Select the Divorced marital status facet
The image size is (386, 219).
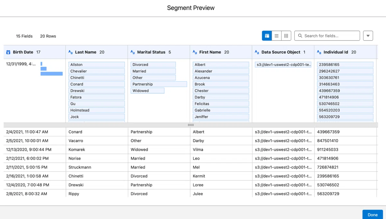click(x=153, y=65)
